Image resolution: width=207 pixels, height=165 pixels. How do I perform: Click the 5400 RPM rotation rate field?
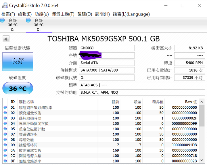click(x=189, y=63)
